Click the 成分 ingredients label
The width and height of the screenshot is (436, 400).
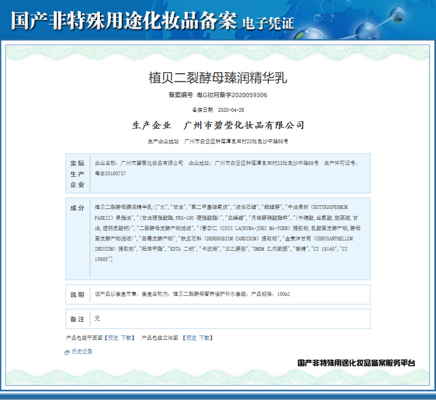tap(77, 208)
